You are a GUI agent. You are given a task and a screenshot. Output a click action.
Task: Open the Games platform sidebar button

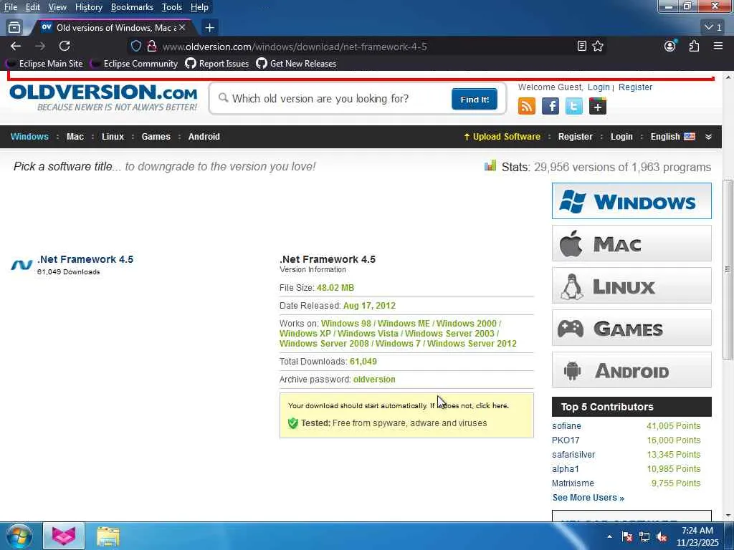coord(631,328)
